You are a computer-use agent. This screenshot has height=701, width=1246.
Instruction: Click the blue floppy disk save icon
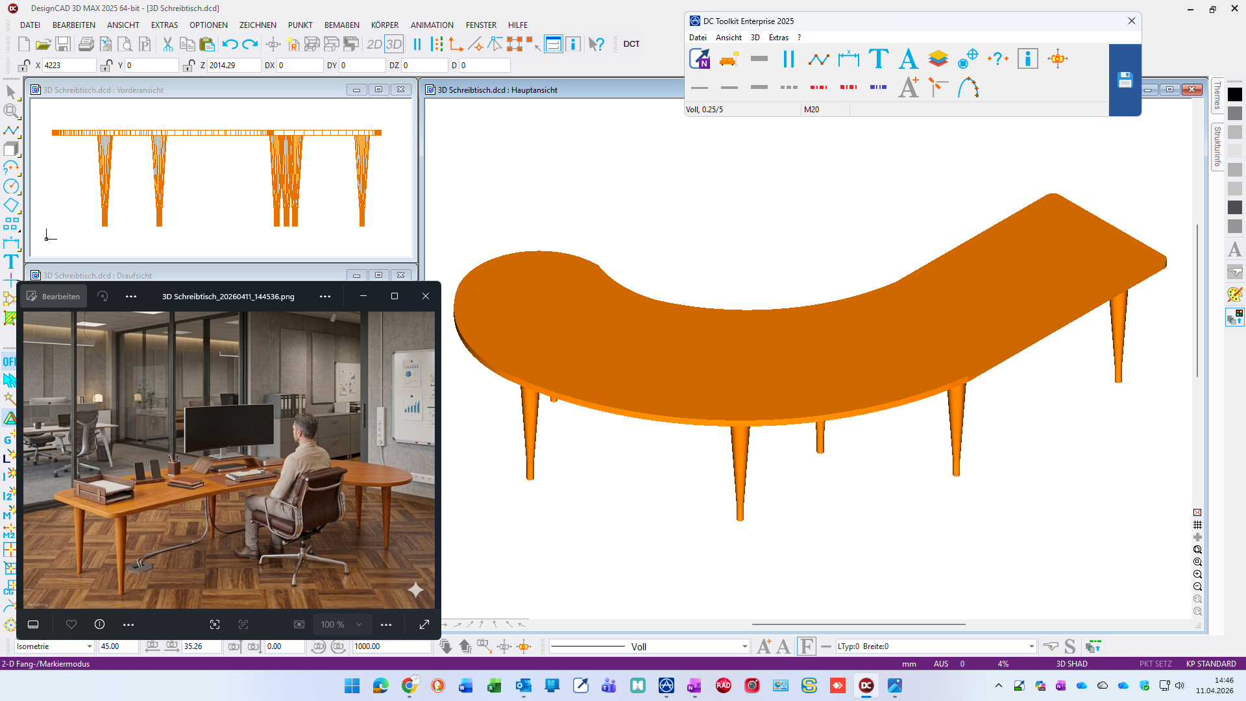click(1125, 80)
